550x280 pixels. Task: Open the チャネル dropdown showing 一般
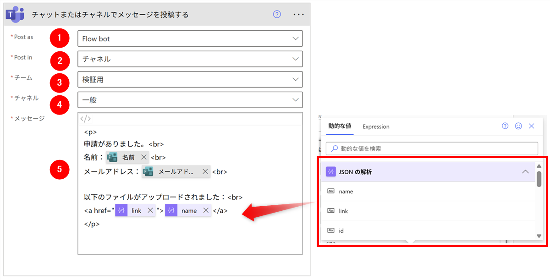point(190,100)
